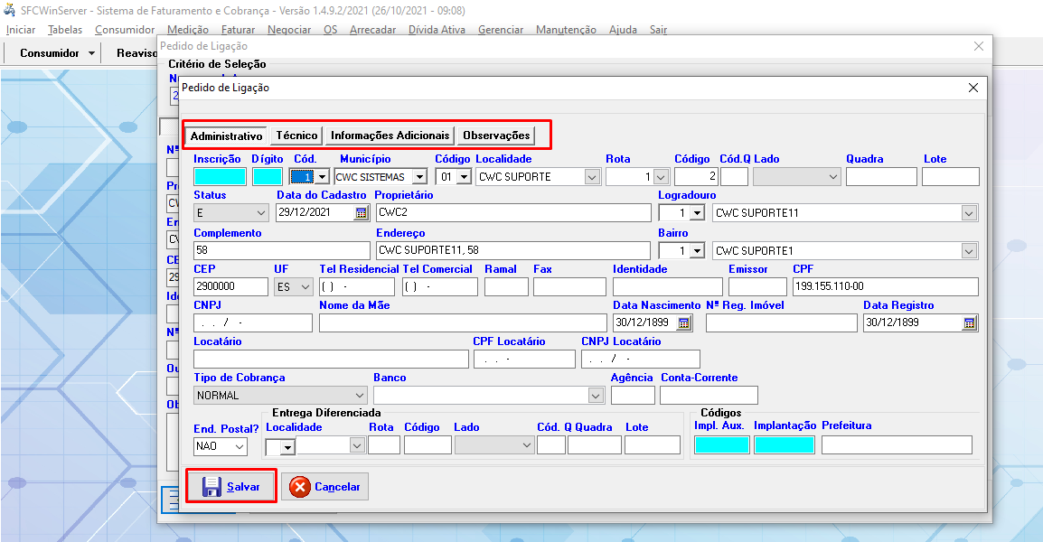The width and height of the screenshot is (1043, 542).
Task: Open calendar picker for Data do Cadastro
Action: tap(362, 213)
